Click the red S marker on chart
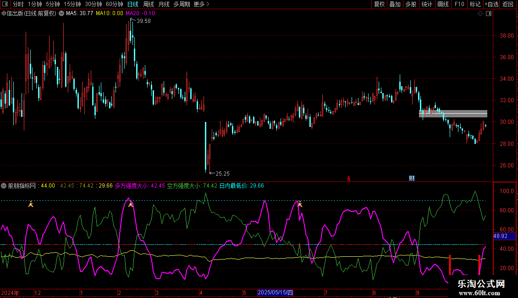The height and width of the screenshot is (298, 518). 348,178
